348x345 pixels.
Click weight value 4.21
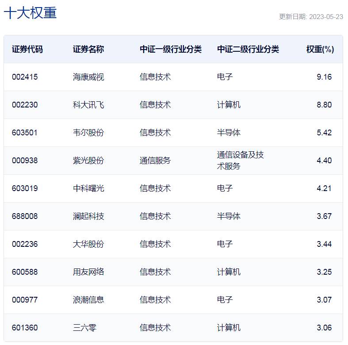pyautogui.click(x=324, y=188)
